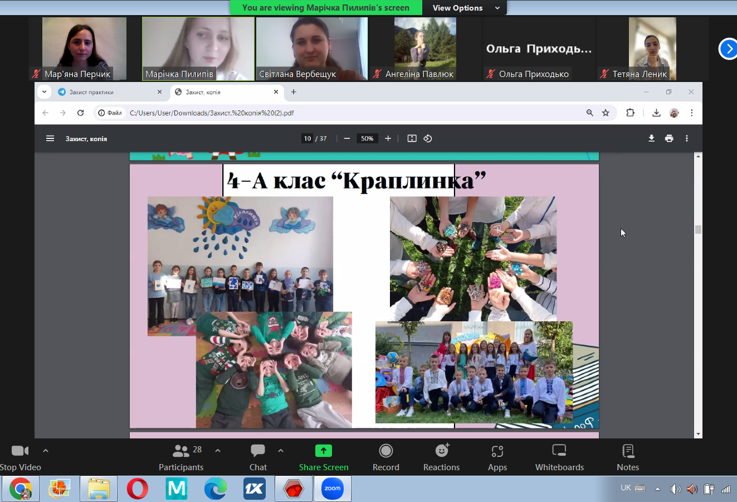Viewport: 737px width, 502px height.
Task: Expand the Participants options arrow
Action: (x=218, y=451)
